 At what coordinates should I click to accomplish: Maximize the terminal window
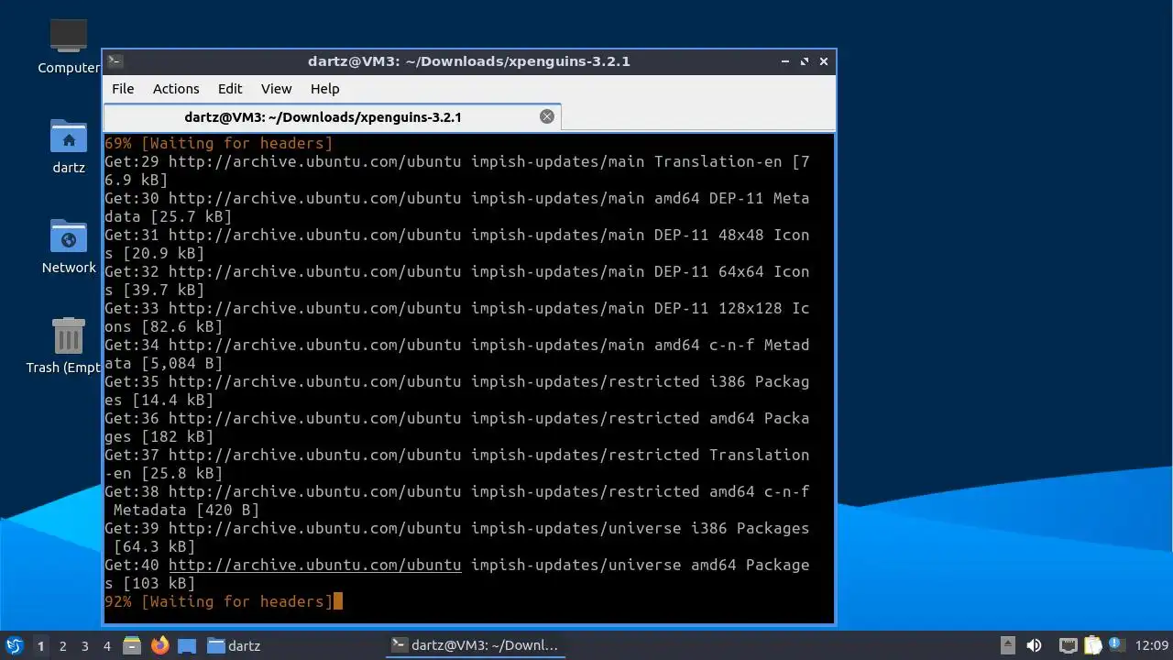(x=805, y=61)
